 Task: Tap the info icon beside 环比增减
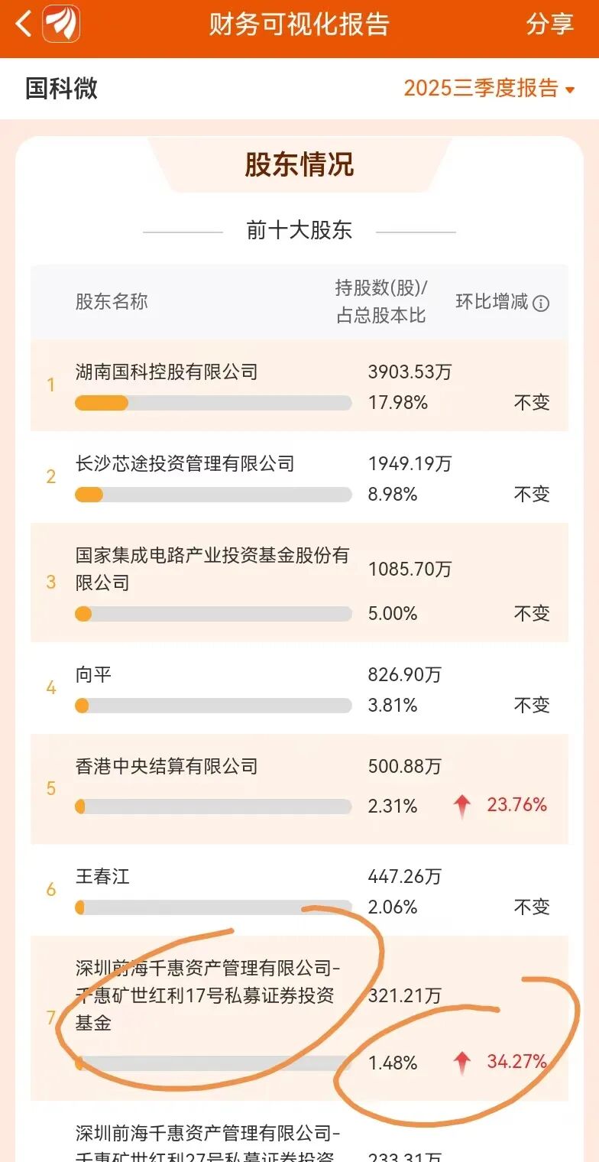point(541,303)
